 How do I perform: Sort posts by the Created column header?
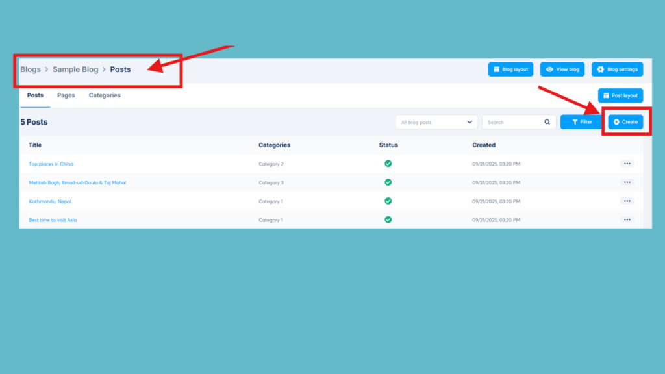[x=484, y=145]
